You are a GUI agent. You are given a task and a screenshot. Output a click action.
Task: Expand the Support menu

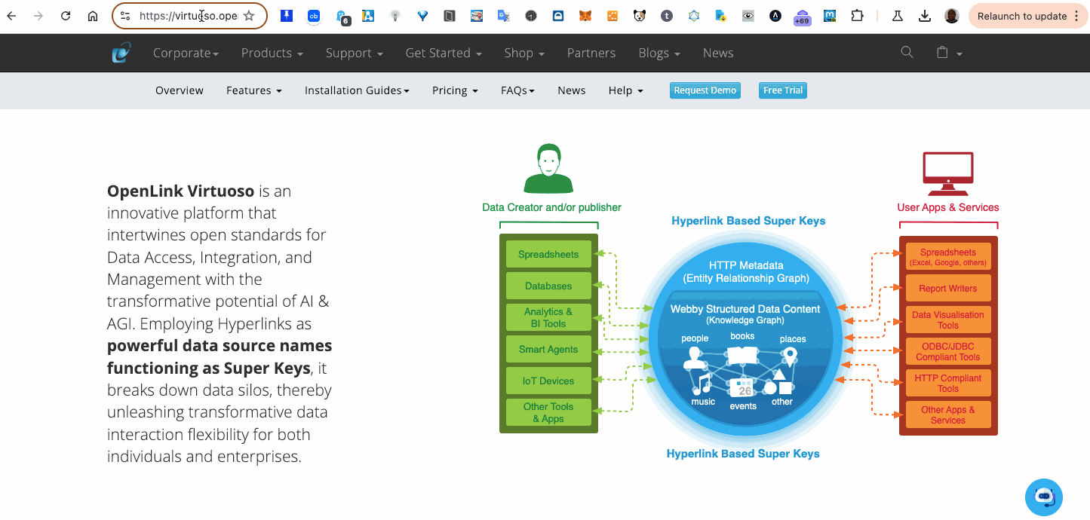tap(354, 53)
